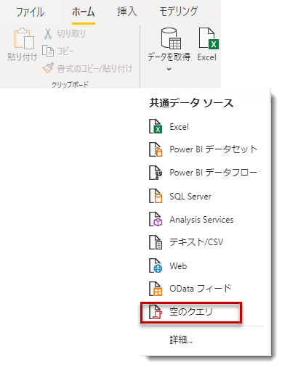Viewport: 282px width, 367px height.
Task: Click the Excel icon in the ribbon
Action: point(209,38)
